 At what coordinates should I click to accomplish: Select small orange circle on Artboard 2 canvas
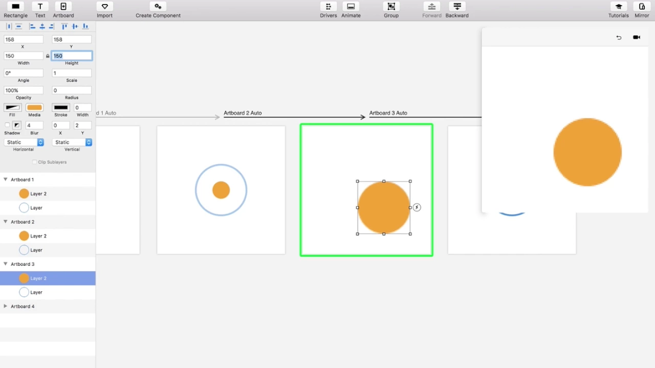click(x=221, y=190)
